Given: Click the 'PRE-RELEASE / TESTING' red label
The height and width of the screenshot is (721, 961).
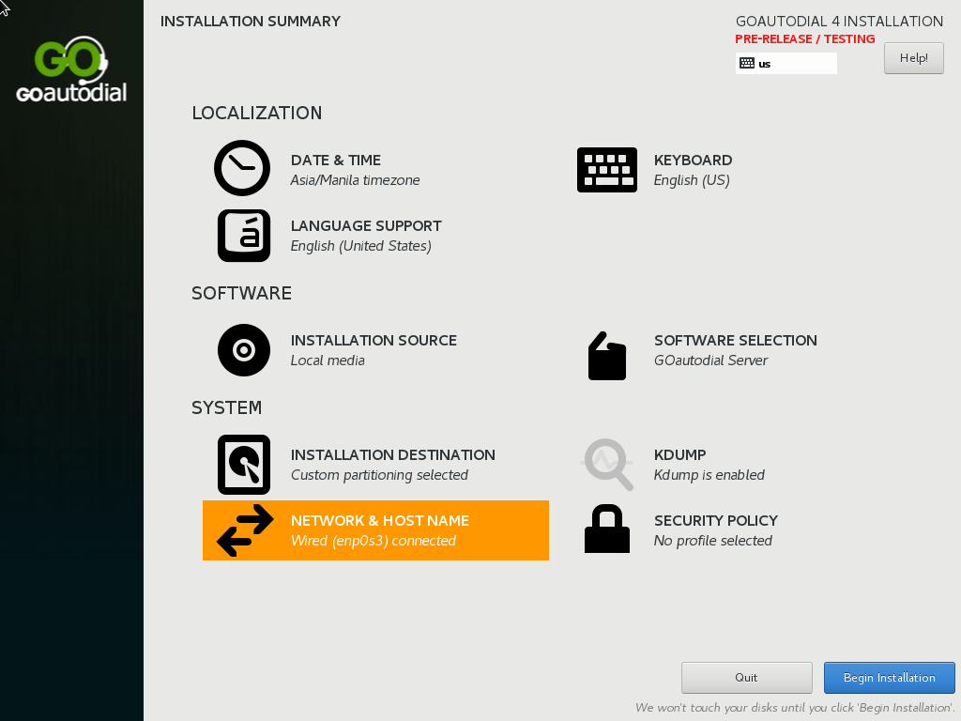Looking at the screenshot, I should click(805, 39).
